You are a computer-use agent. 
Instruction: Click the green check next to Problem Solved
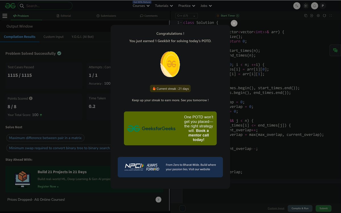59,53
